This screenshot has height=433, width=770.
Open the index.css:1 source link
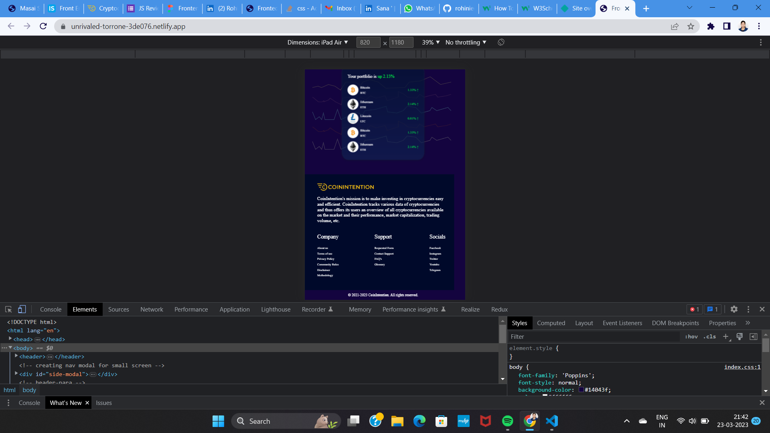(x=742, y=367)
